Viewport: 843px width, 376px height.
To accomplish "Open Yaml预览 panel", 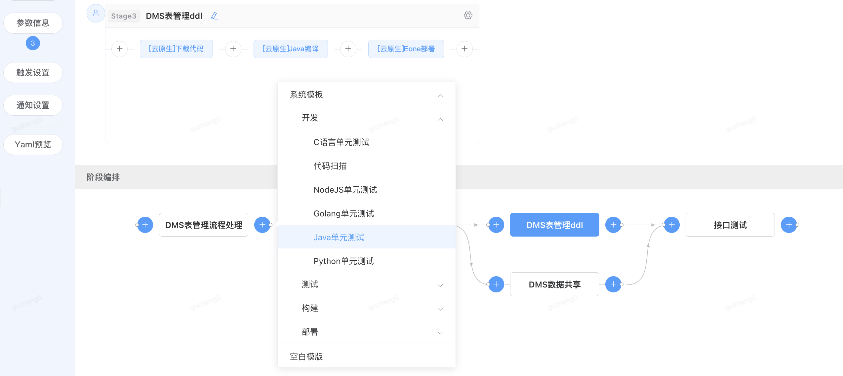I will point(33,145).
